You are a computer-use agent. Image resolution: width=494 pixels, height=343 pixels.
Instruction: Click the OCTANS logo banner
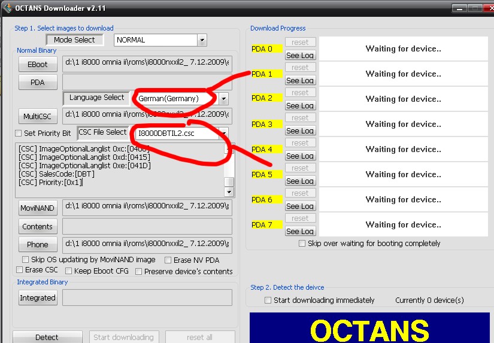click(369, 328)
